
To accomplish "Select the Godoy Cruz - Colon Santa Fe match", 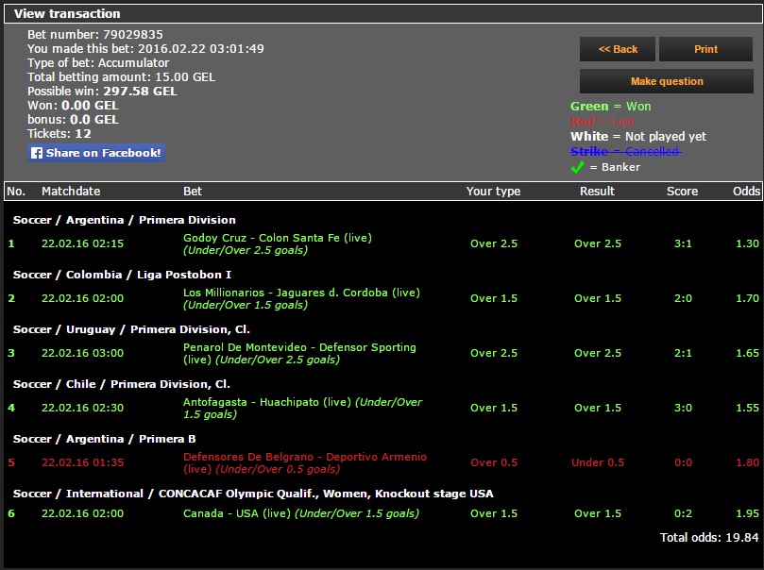I will (x=277, y=238).
